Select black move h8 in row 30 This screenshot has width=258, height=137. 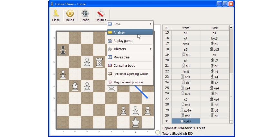click(x=214, y=116)
